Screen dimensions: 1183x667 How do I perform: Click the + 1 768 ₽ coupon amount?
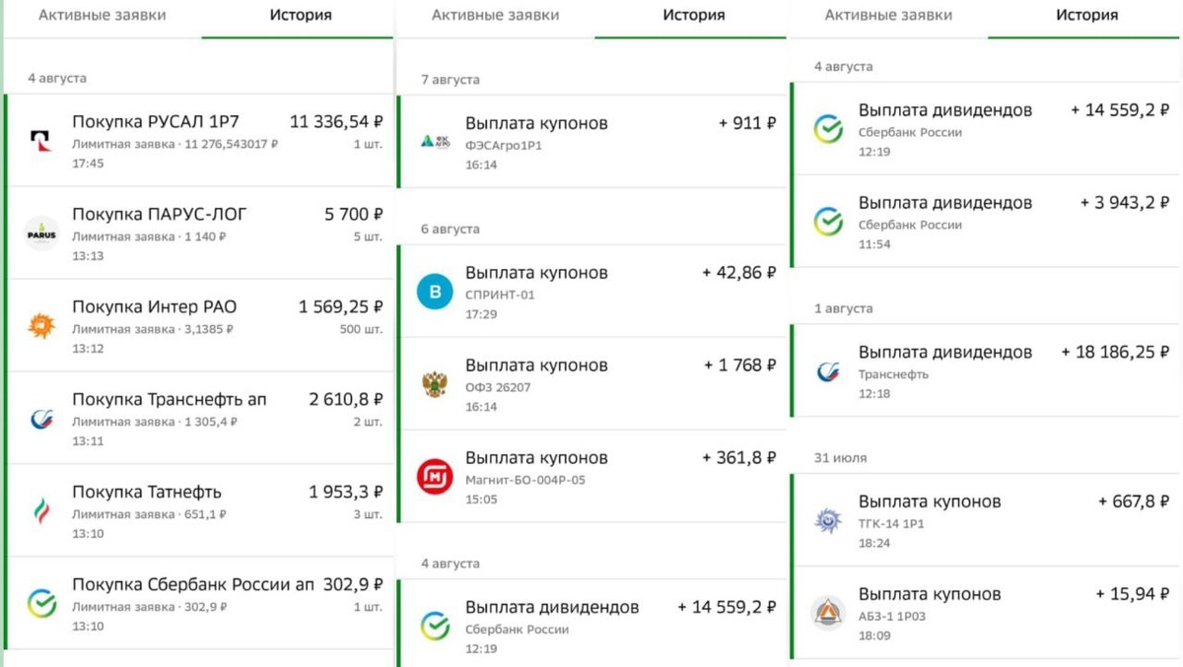pyautogui.click(x=740, y=366)
